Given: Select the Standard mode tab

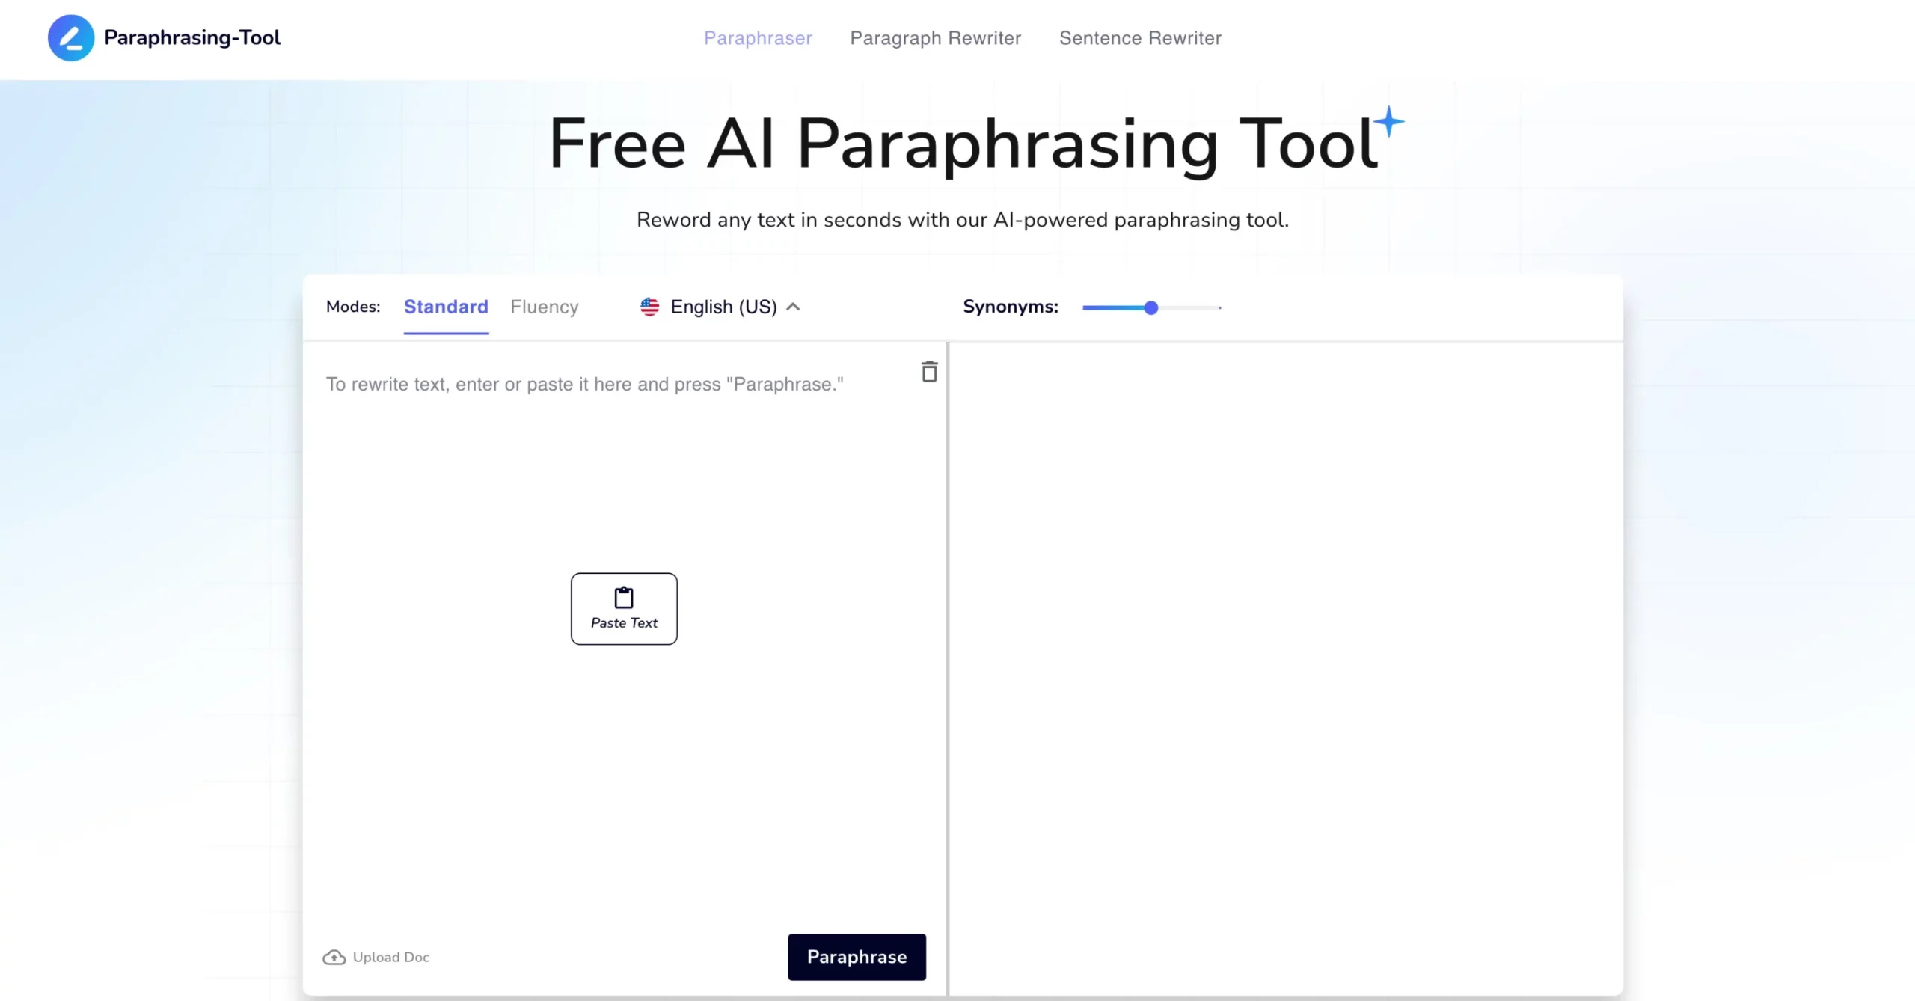Looking at the screenshot, I should tap(446, 307).
